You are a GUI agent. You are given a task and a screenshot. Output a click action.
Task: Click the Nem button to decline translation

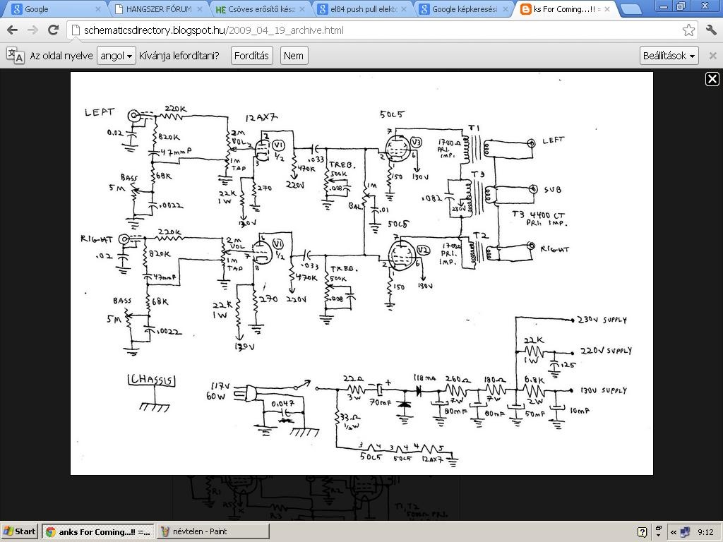coord(294,56)
